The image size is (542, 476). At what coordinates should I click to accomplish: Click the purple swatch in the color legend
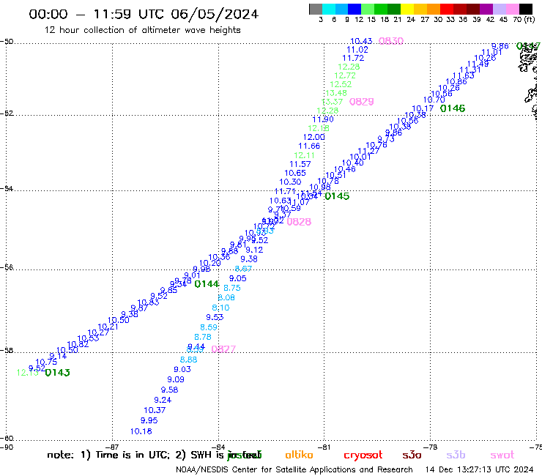(486, 9)
